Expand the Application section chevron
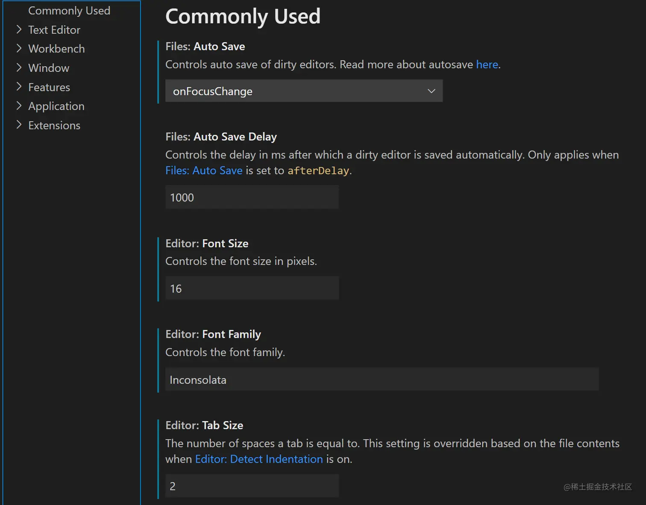The image size is (646, 505). (19, 106)
